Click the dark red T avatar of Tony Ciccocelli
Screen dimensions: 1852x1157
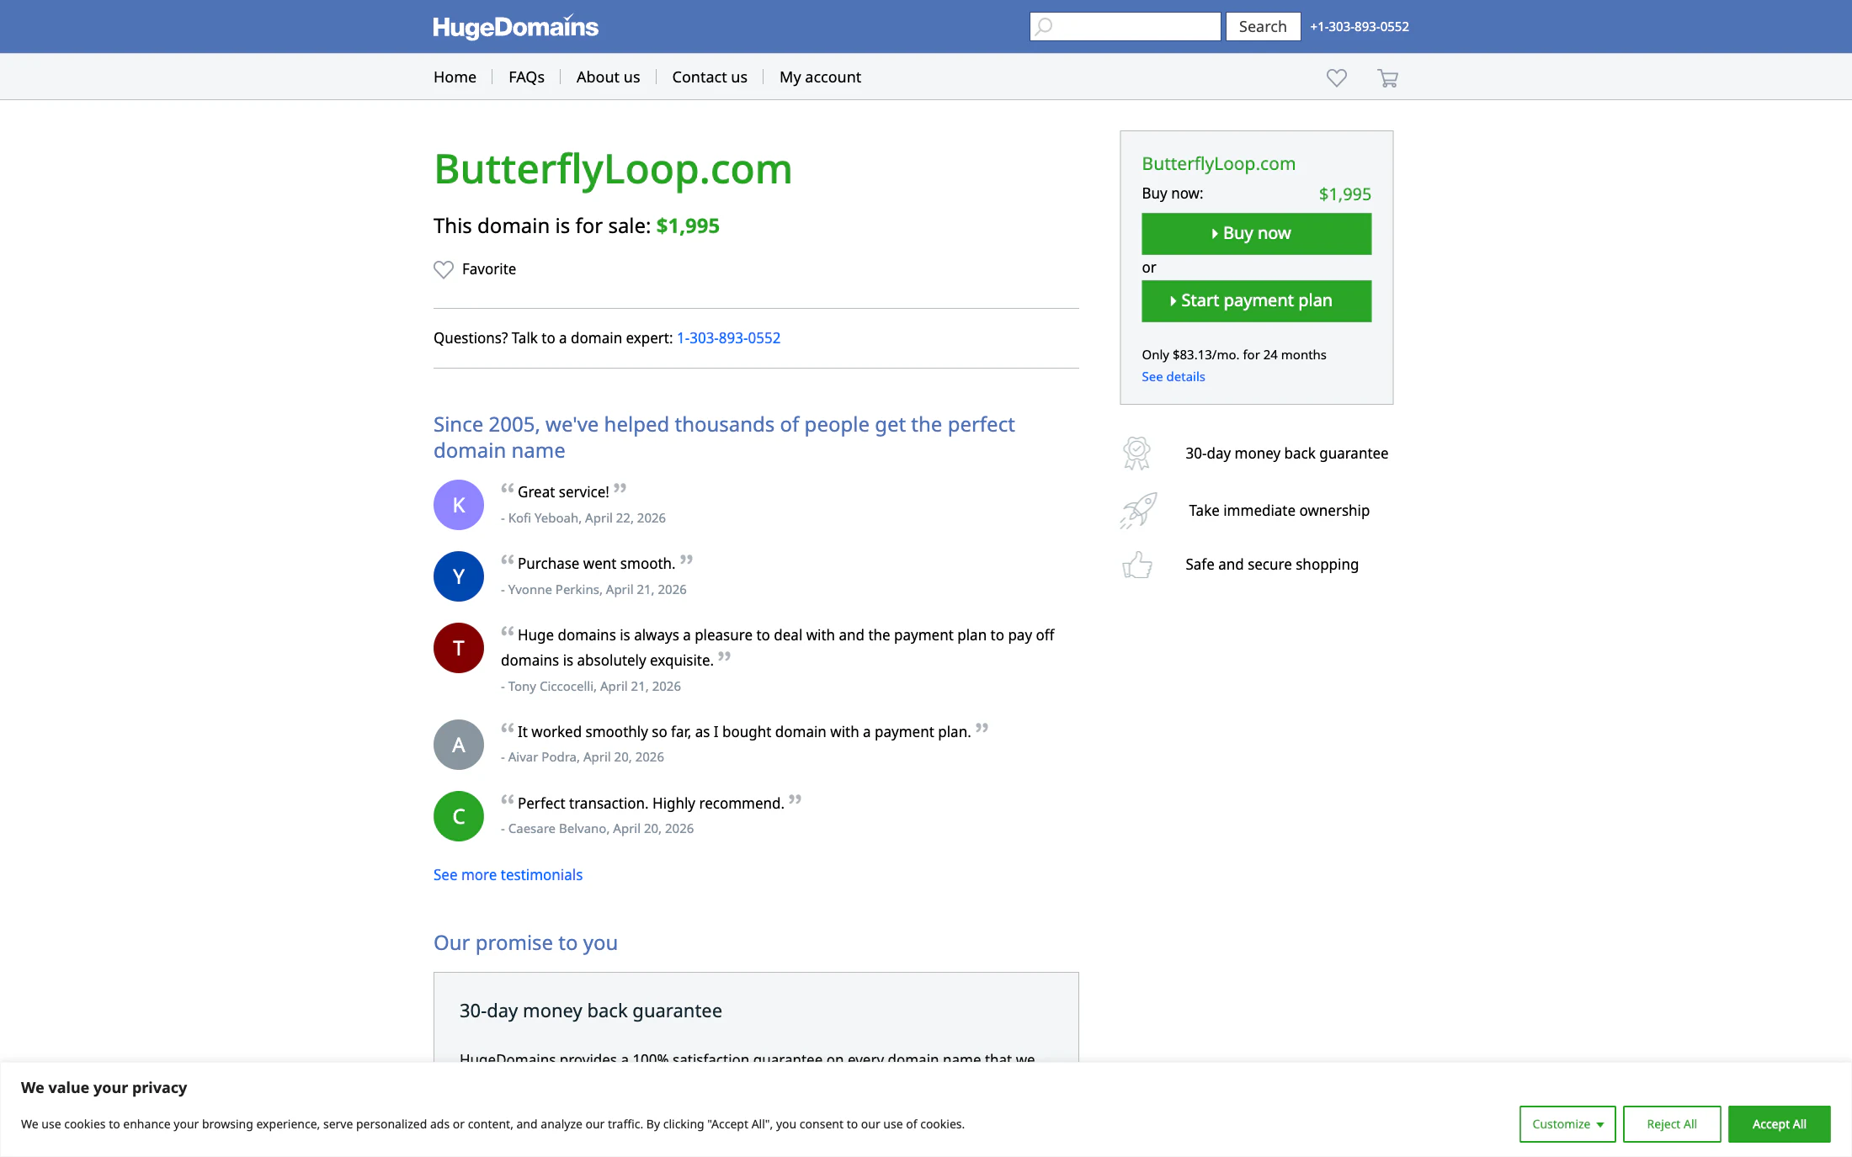[x=459, y=648]
